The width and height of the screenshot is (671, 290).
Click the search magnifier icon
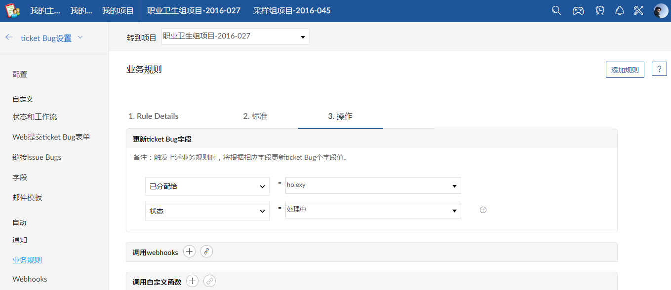pyautogui.click(x=556, y=10)
